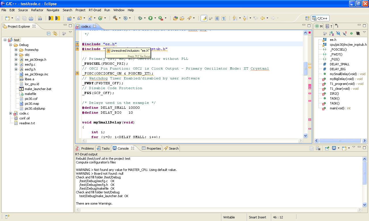Click the New wizard toolbar icon

point(7,18)
